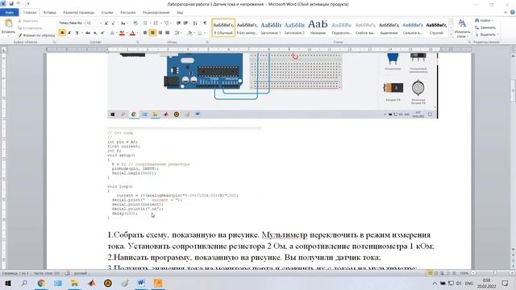This screenshot has height=290, width=516.
Task: Toggle ruler button above vertical scrollbar
Action: pyautogui.click(x=513, y=49)
